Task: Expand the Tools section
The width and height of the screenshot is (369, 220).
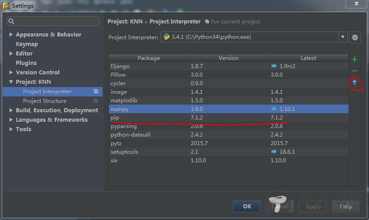Action: (x=11, y=129)
